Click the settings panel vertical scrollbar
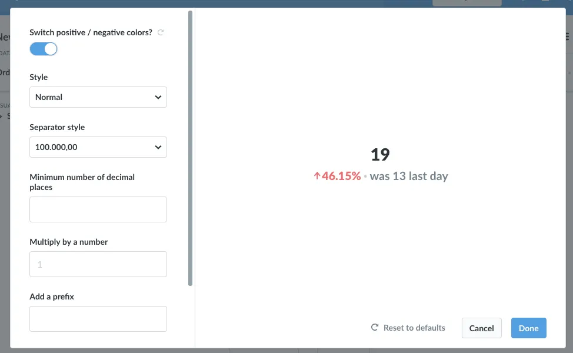The image size is (573, 353). pos(190,148)
